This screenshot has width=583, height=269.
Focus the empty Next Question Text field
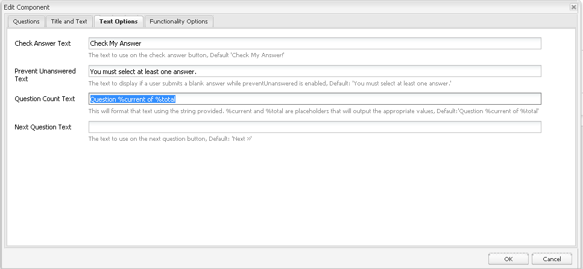coord(314,127)
